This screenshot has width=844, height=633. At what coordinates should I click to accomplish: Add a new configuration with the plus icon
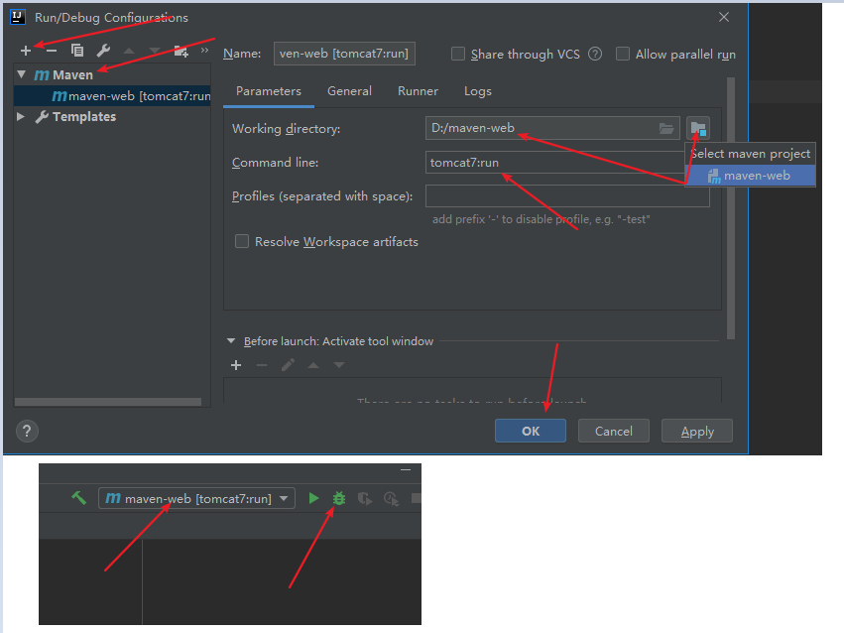pyautogui.click(x=26, y=51)
